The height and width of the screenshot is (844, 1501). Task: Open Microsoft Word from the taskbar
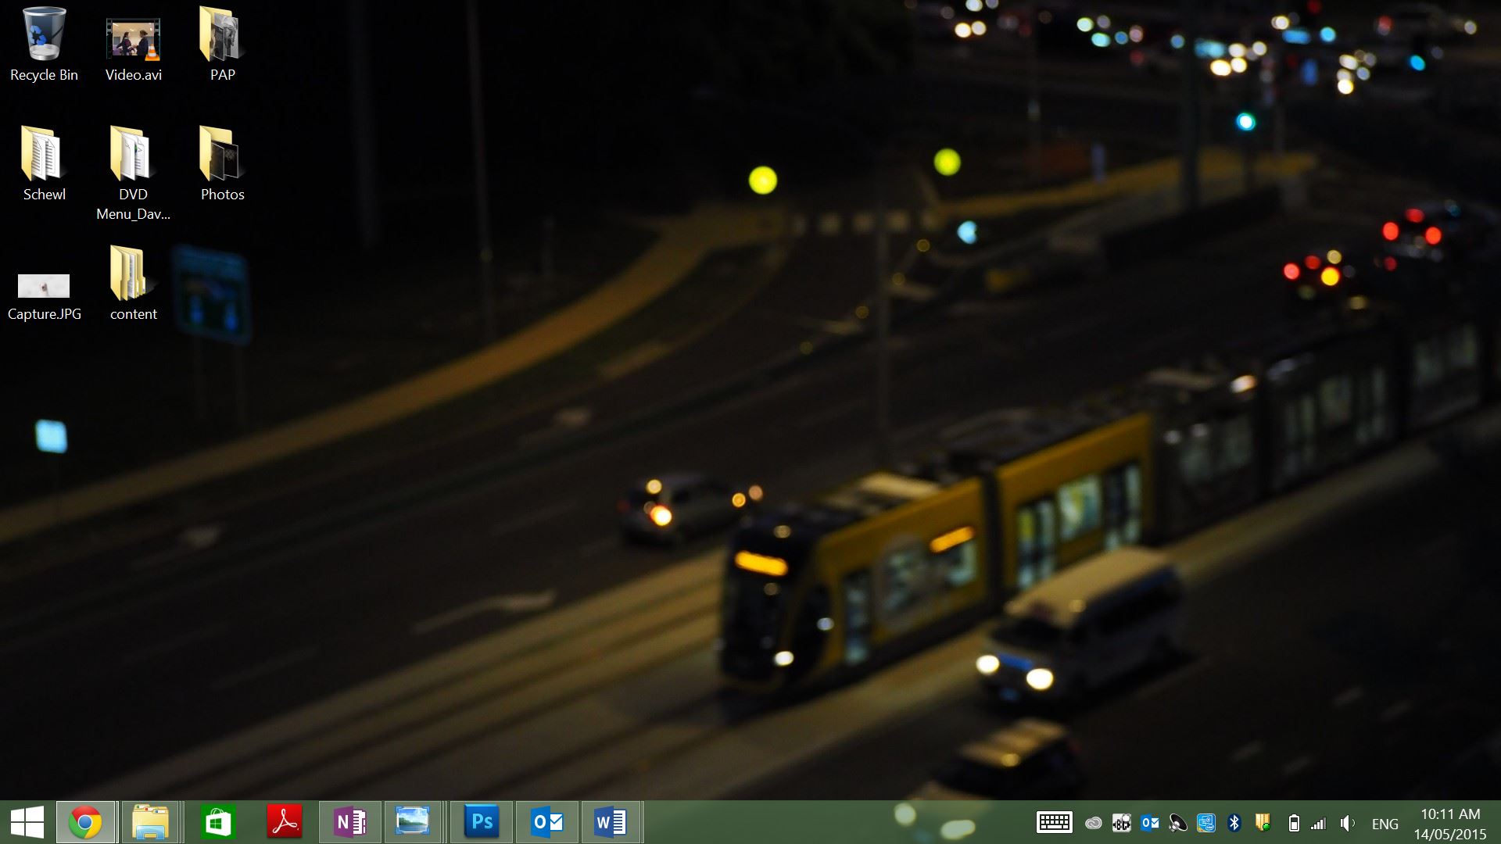(x=611, y=822)
